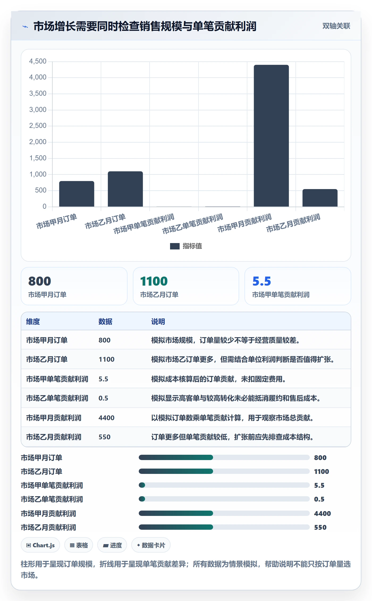
Task: Click the 数据 column header
Action: (105, 322)
